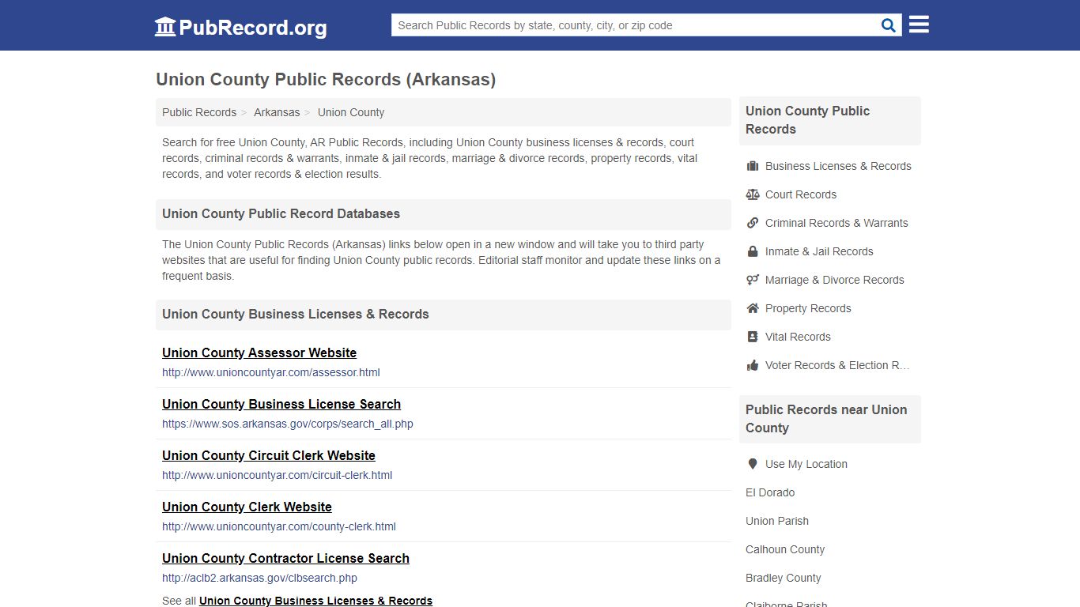
Task: Click the lock icon beside Inmate & Jail Records
Action: point(753,251)
